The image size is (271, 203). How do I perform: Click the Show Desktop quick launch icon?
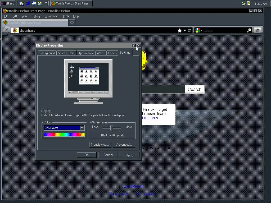point(21,3)
